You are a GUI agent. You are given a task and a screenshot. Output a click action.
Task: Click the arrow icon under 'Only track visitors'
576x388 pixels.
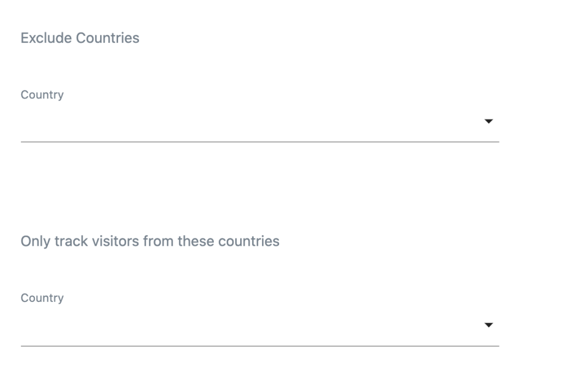[488, 325]
